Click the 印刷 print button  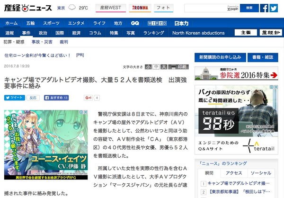[x=178, y=67]
